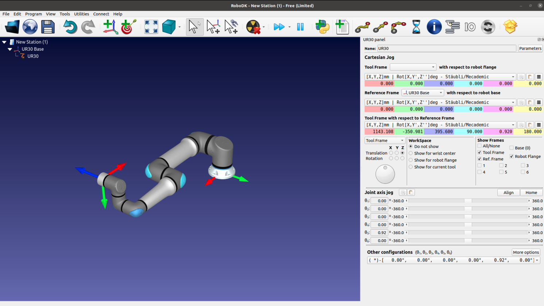The image size is (544, 306).
Task: Collapse the UR30 Base tree node
Action: 10,49
